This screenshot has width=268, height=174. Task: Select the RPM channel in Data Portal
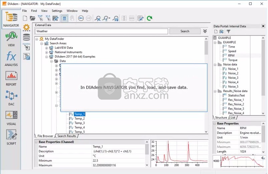coord(231,55)
